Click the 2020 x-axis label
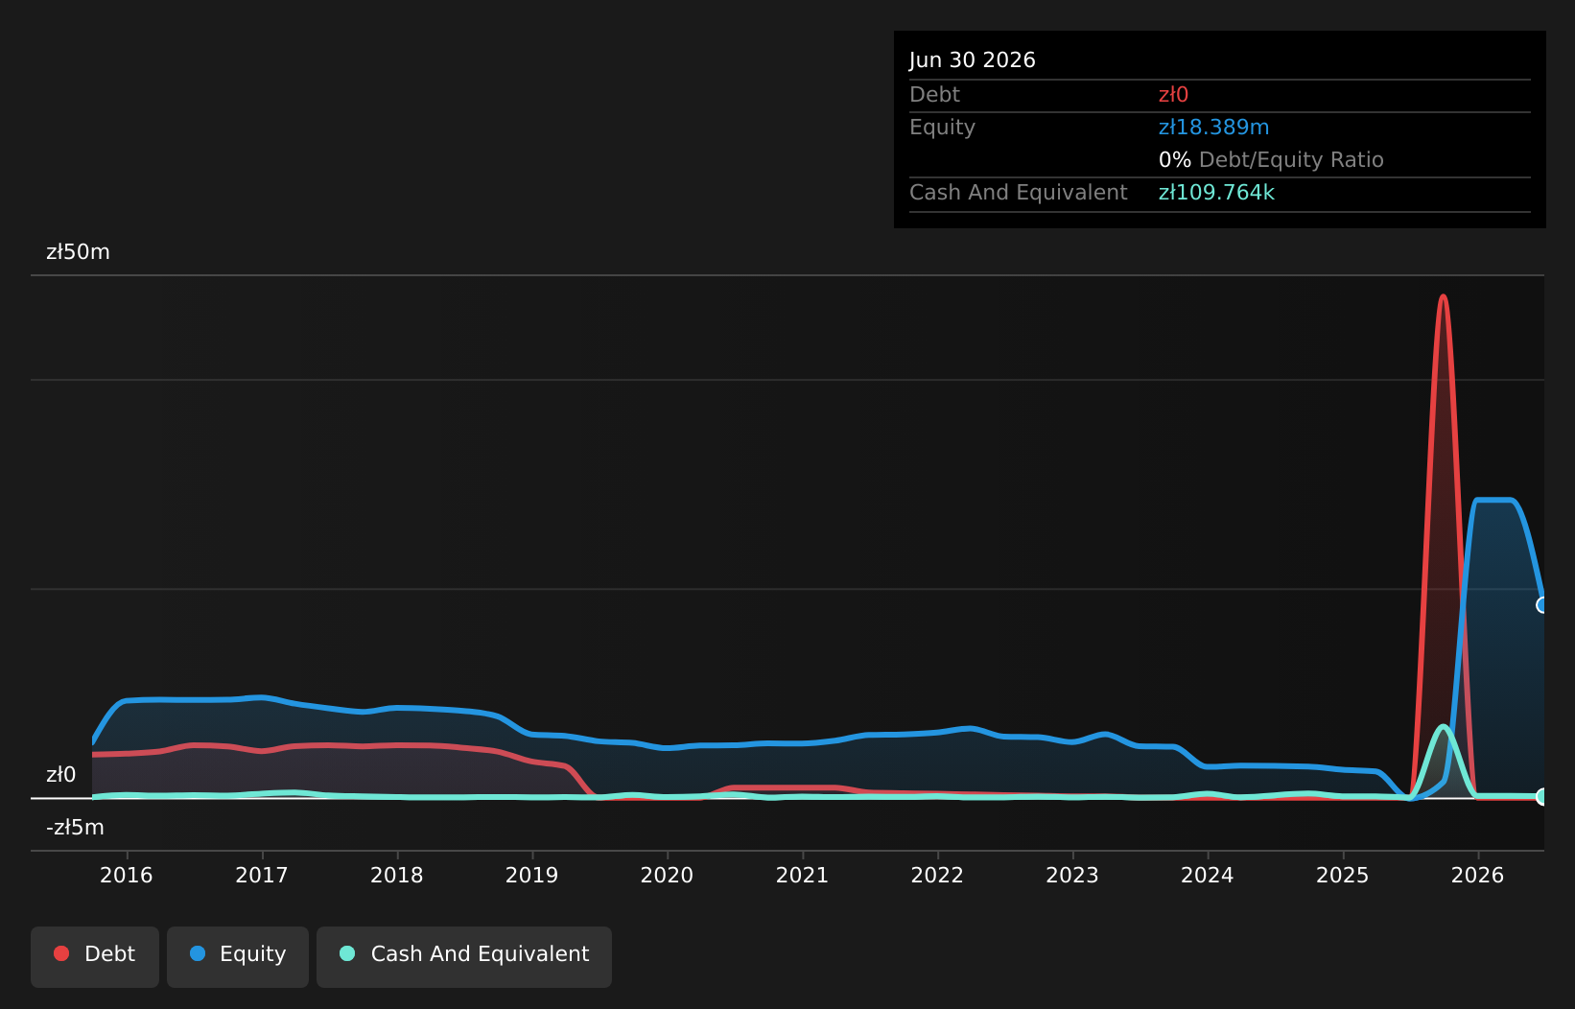The image size is (1575, 1009). [668, 875]
